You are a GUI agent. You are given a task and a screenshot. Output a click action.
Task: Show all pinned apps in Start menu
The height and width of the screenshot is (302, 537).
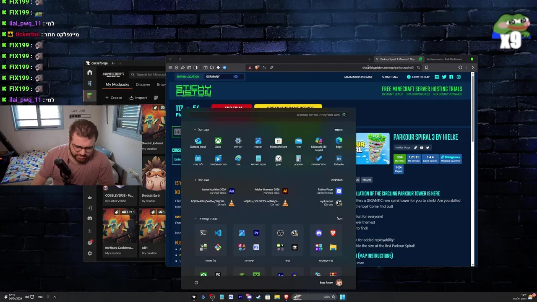click(202, 130)
